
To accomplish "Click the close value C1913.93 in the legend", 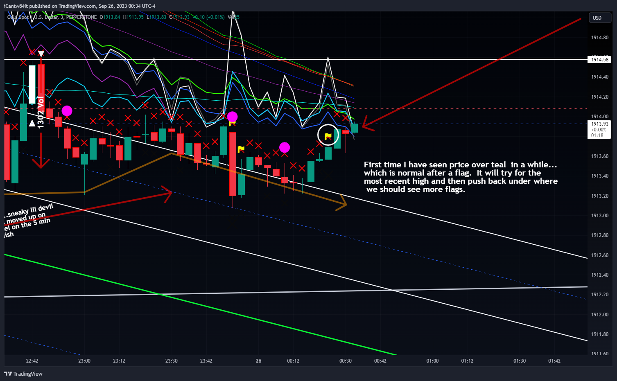I will tap(179, 17).
